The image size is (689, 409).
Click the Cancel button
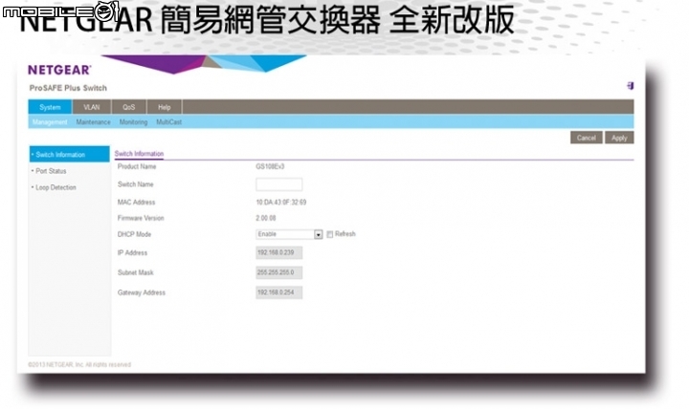point(587,138)
